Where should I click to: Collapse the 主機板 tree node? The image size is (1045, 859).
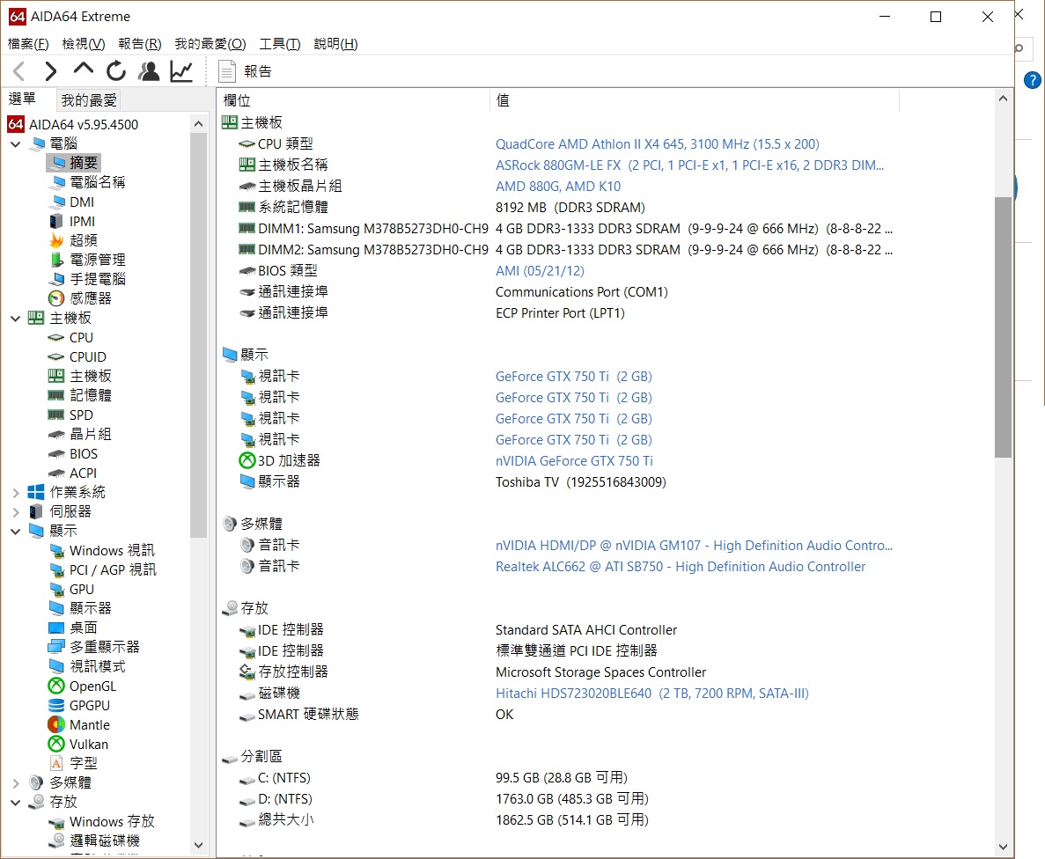pos(15,319)
